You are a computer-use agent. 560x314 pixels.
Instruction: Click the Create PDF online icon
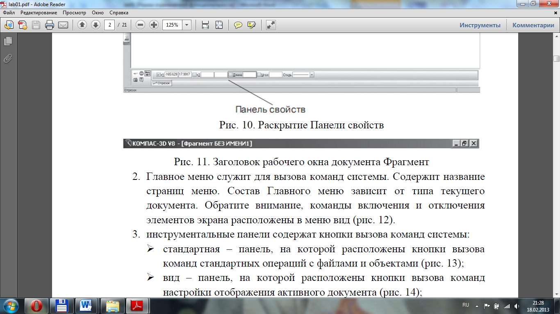coord(23,25)
